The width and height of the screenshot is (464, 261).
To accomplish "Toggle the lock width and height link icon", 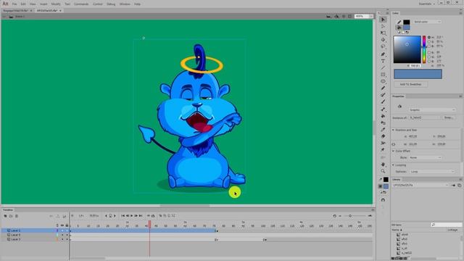I will (394, 144).
